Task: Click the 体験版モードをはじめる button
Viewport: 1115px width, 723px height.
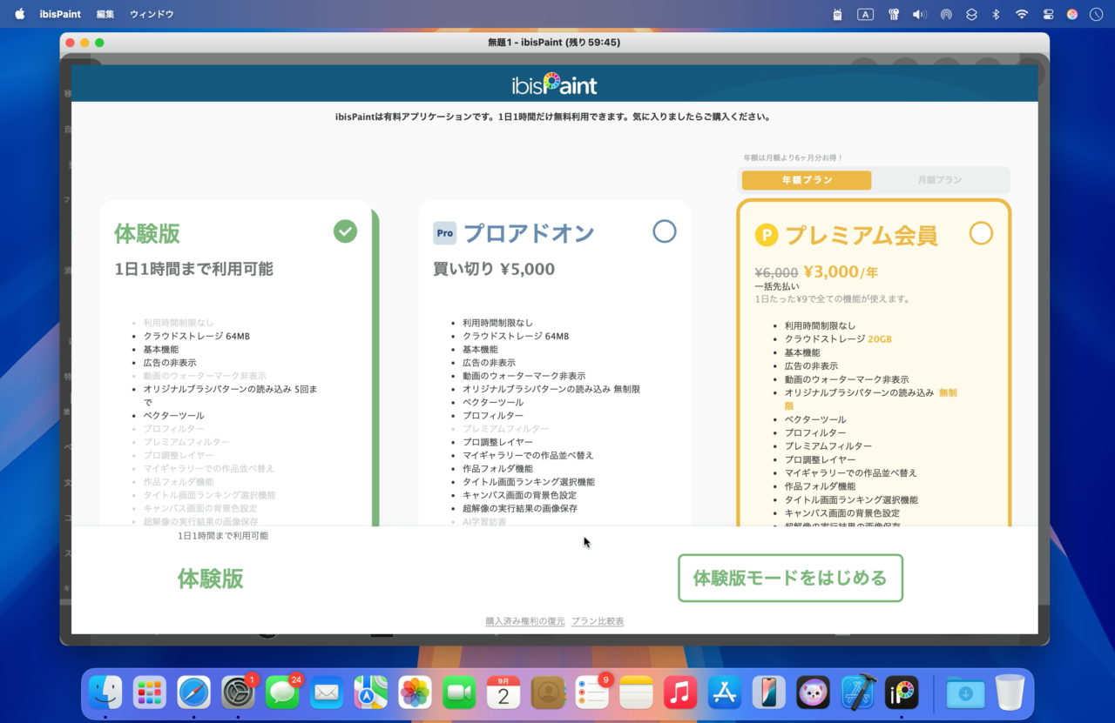Action: pyautogui.click(x=789, y=578)
